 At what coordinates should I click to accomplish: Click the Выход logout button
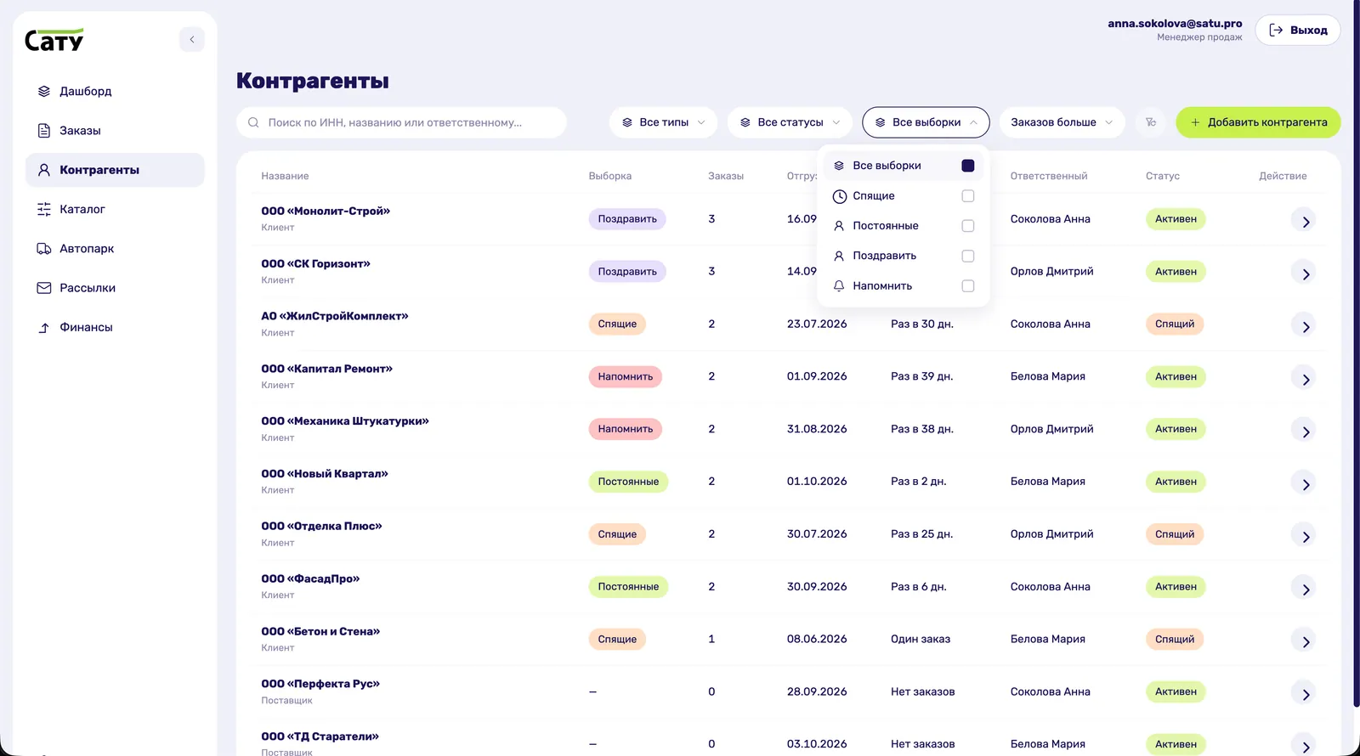pyautogui.click(x=1298, y=31)
